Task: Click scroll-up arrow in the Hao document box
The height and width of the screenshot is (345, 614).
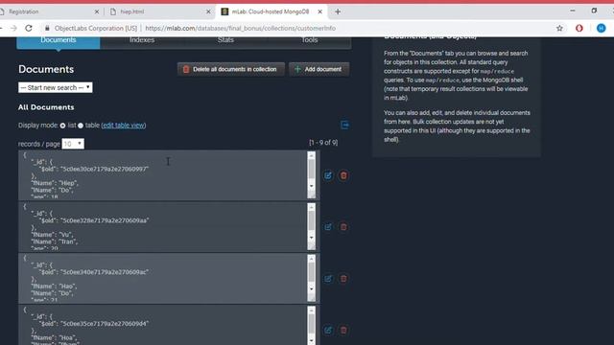Action: (311, 259)
